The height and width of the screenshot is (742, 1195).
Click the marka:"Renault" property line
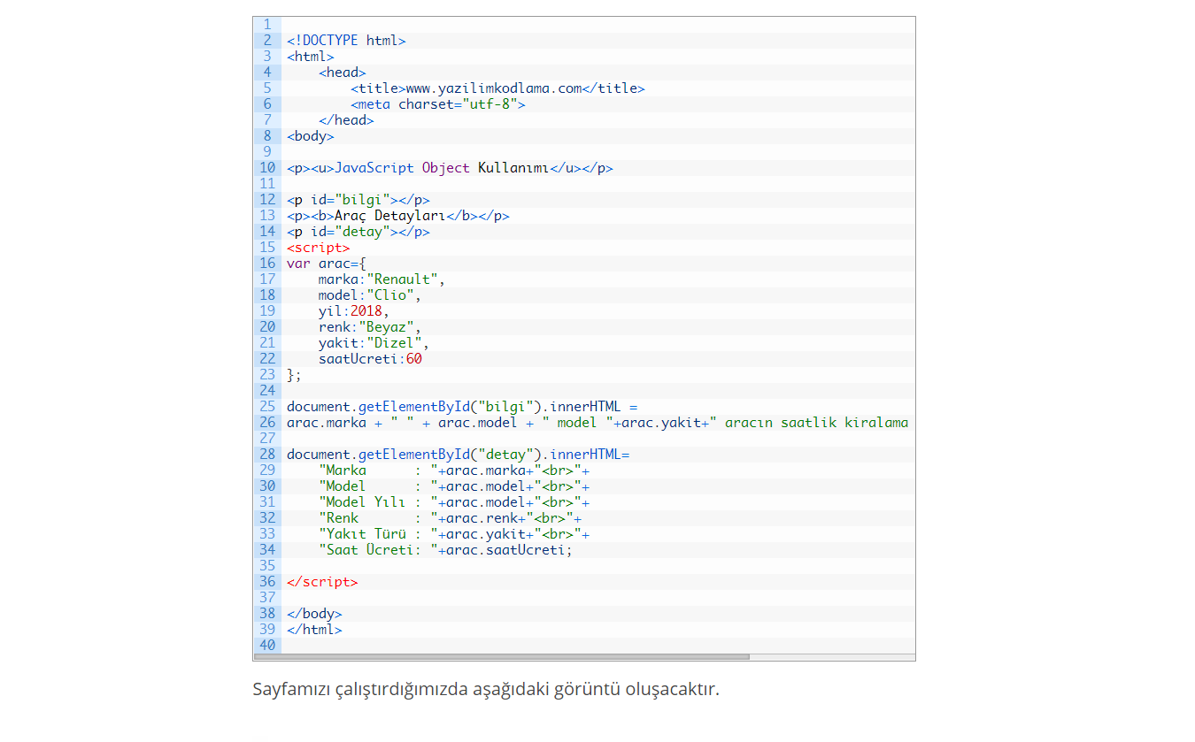coord(382,279)
